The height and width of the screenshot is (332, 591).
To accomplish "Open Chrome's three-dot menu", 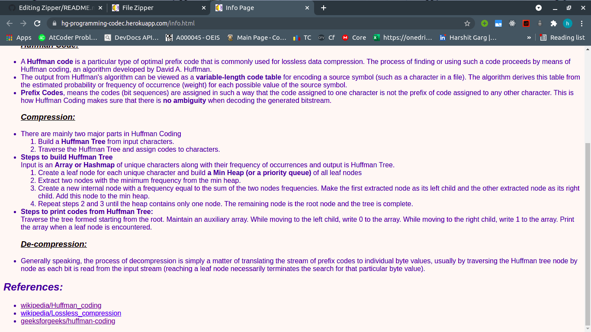I will tap(582, 24).
